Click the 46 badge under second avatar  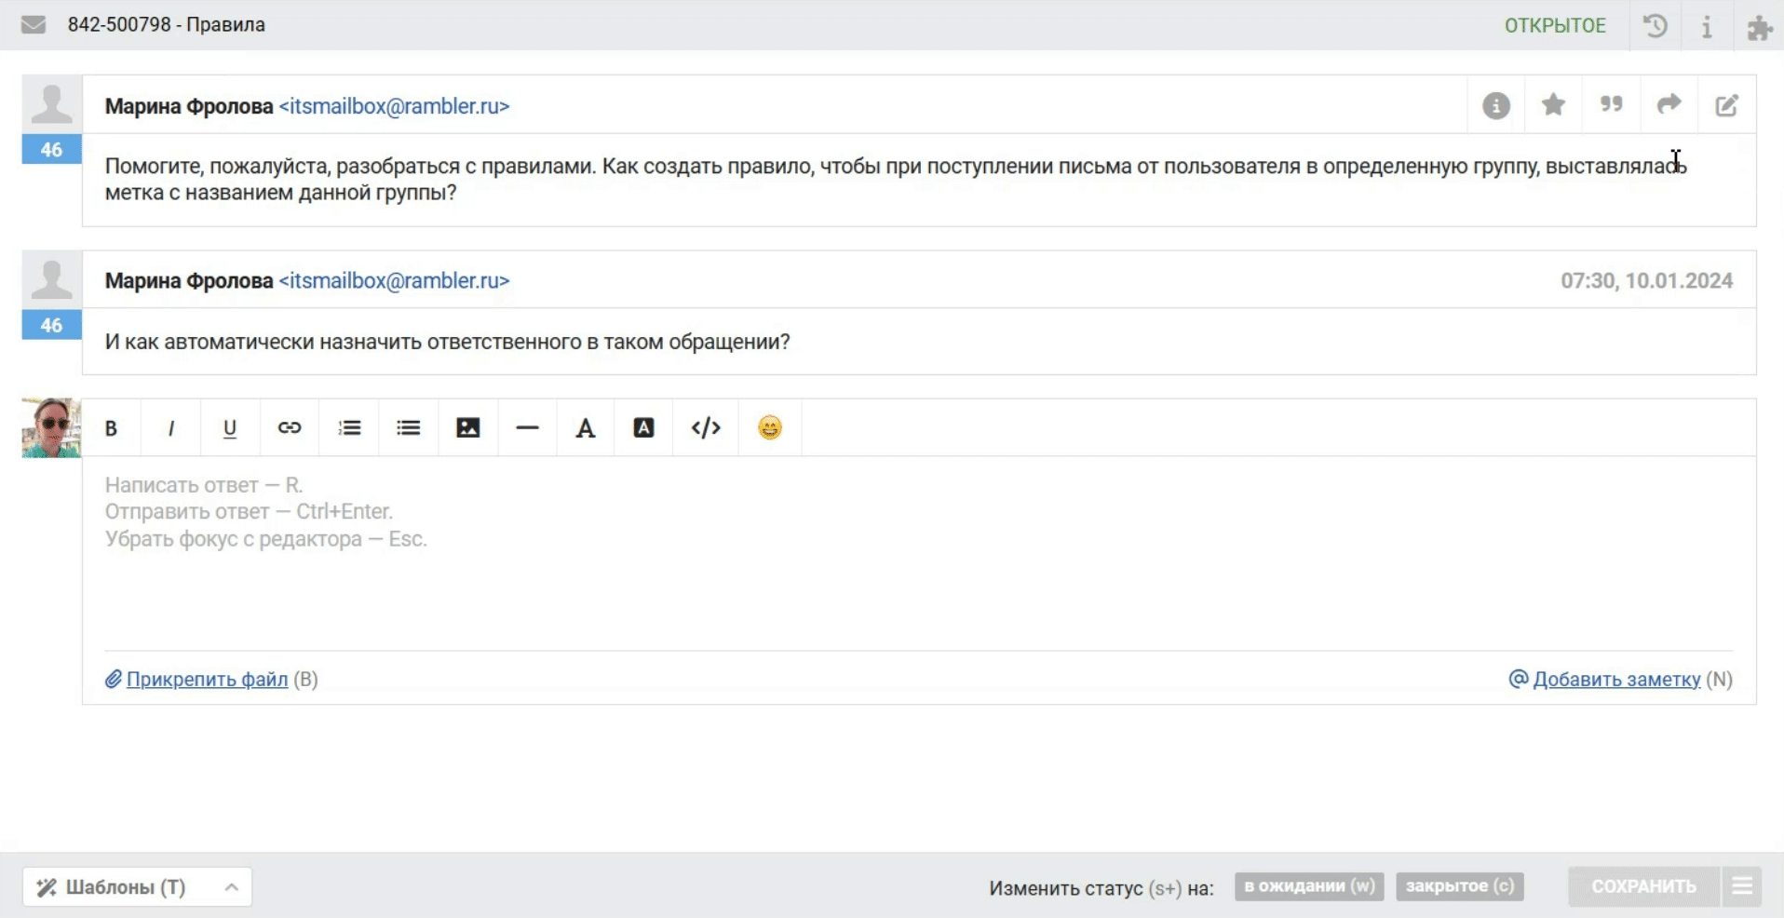click(x=52, y=325)
